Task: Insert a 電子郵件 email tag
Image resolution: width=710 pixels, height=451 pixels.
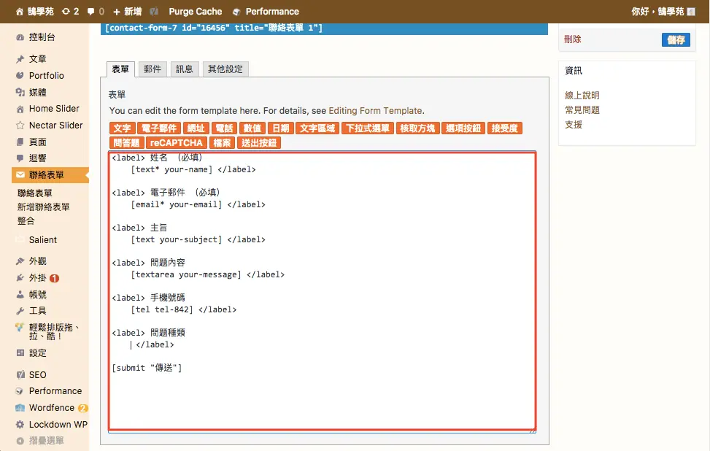Action: [159, 128]
